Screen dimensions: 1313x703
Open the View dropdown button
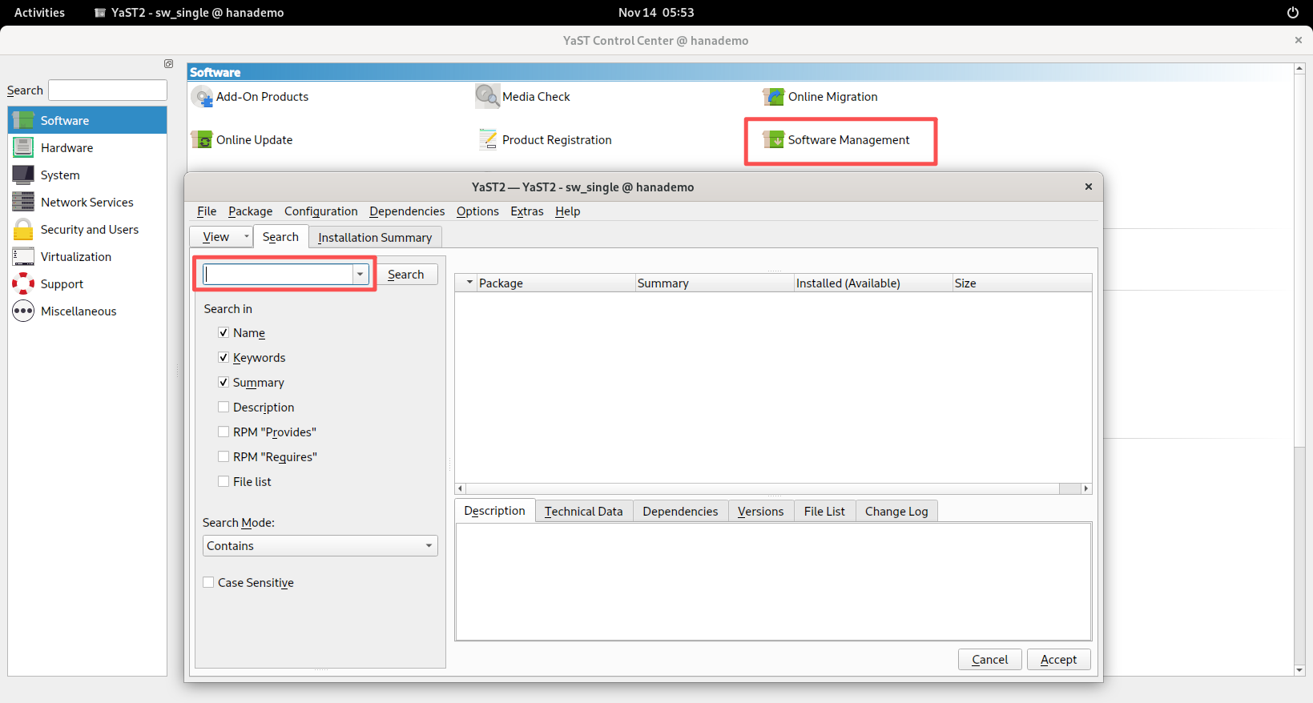[221, 237]
